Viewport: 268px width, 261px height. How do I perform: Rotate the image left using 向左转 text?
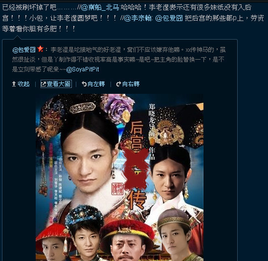point(96,84)
